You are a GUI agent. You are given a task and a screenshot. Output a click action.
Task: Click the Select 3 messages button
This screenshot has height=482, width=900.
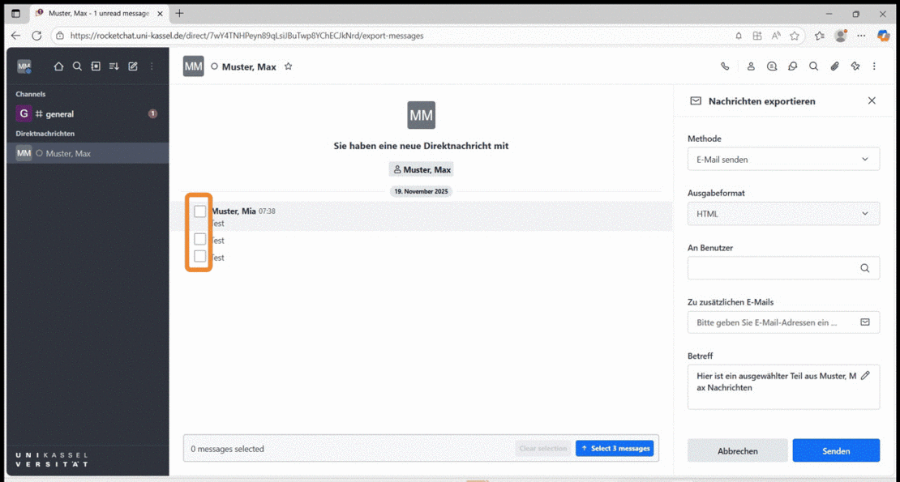pyautogui.click(x=615, y=448)
